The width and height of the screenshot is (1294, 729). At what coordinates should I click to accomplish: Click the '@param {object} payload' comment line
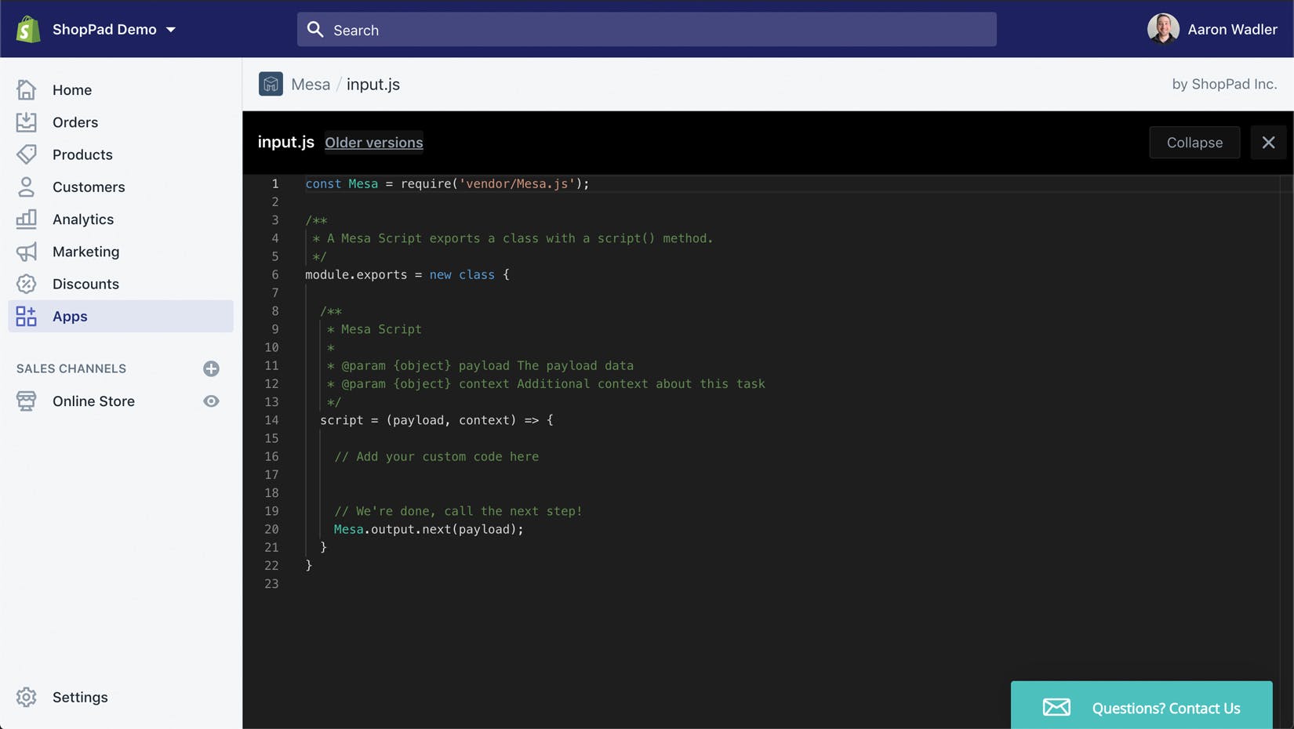pyautogui.click(x=480, y=365)
